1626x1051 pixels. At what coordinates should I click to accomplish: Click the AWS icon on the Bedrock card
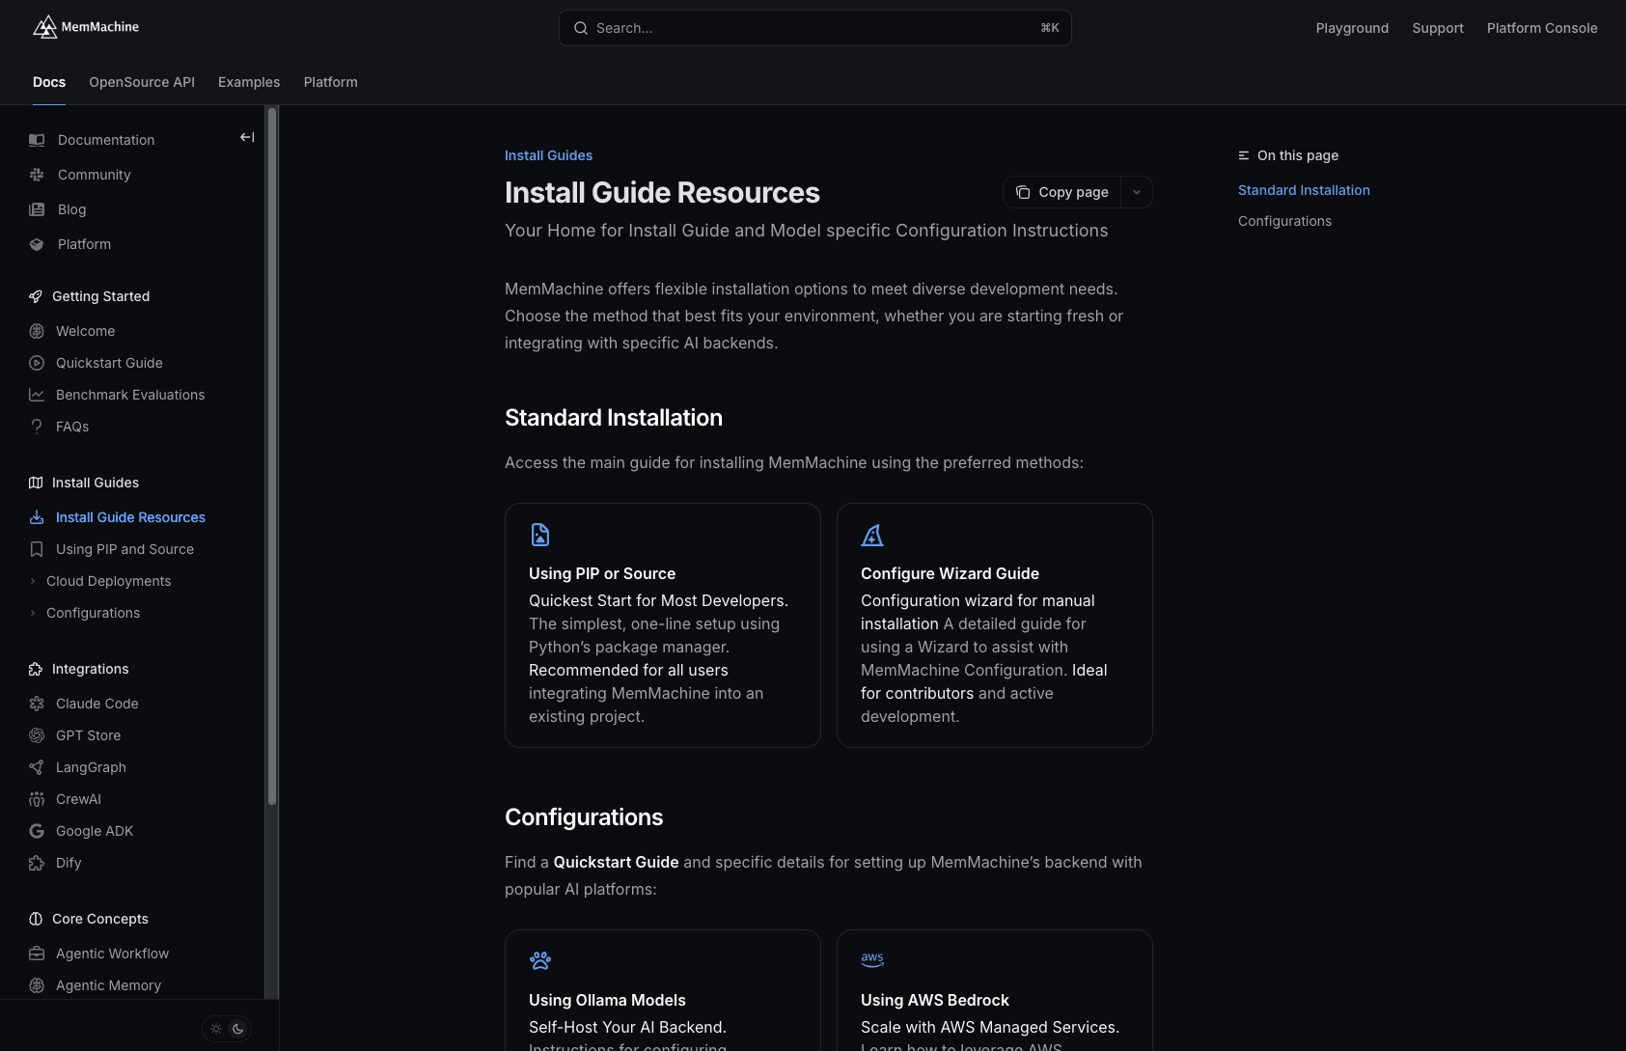tap(871, 958)
